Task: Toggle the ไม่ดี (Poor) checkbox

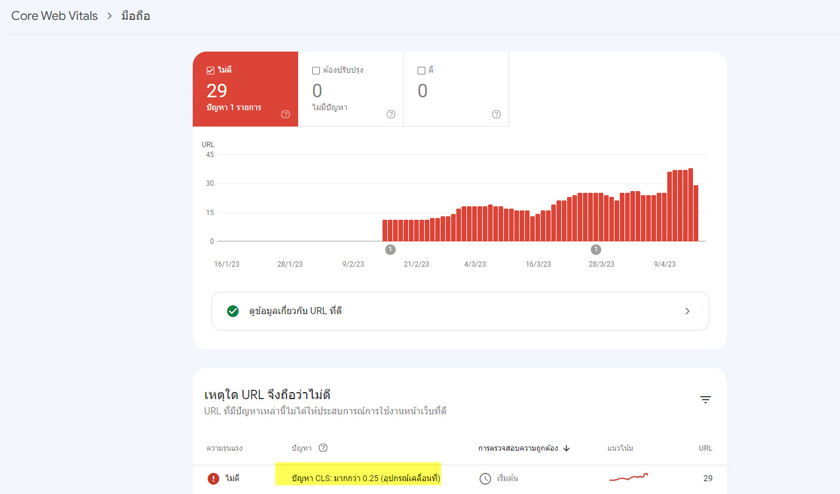Action: 210,70
